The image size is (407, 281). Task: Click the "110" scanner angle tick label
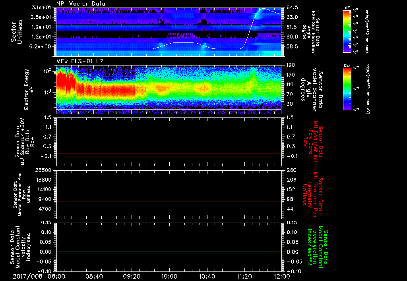(x=291, y=85)
